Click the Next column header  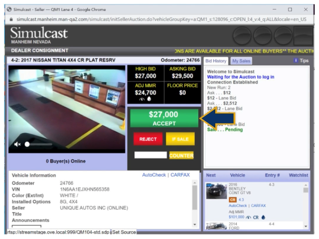point(211,175)
